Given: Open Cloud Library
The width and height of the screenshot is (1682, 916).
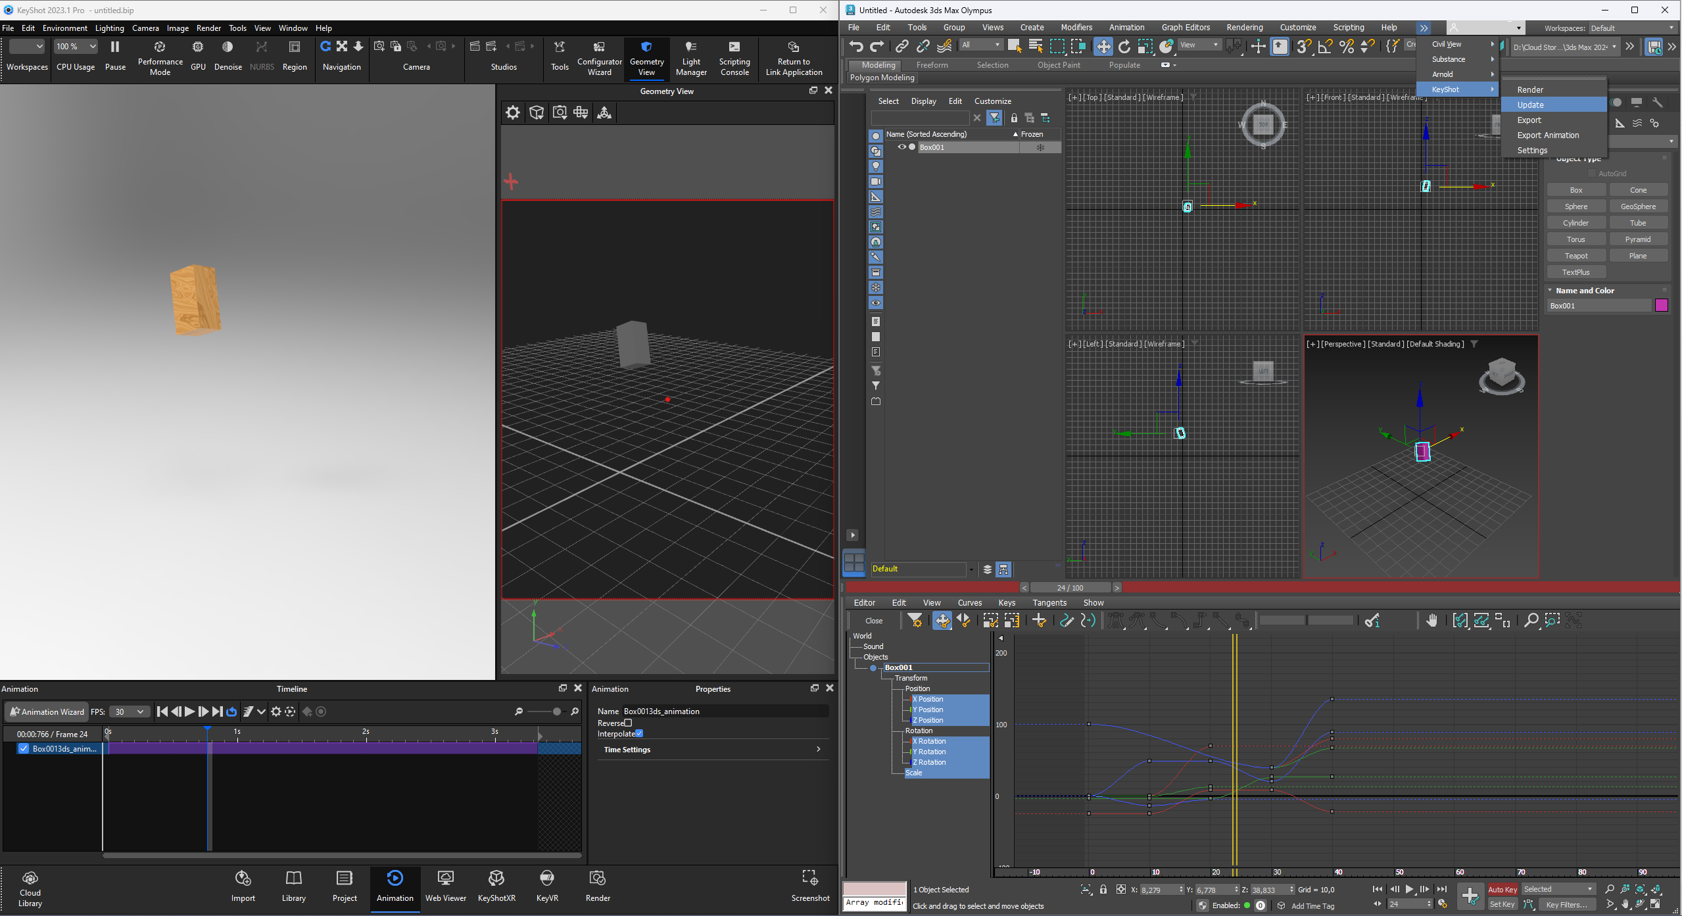Looking at the screenshot, I should (30, 879).
